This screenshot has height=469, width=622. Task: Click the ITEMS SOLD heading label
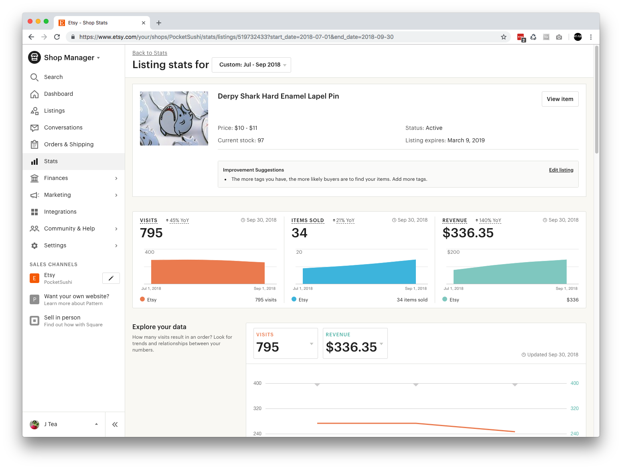pyautogui.click(x=308, y=220)
